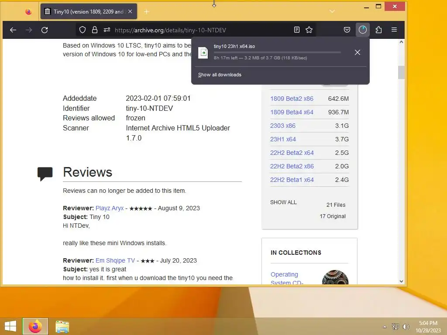This screenshot has height=335, width=447.
Task: Click the Addeddate value 2023-02-01 07:59:01
Action: click(158, 99)
